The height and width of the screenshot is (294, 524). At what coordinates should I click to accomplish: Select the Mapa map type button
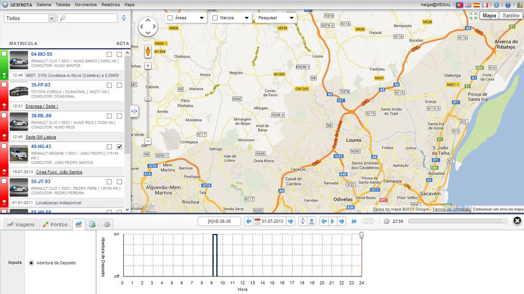pyautogui.click(x=489, y=16)
